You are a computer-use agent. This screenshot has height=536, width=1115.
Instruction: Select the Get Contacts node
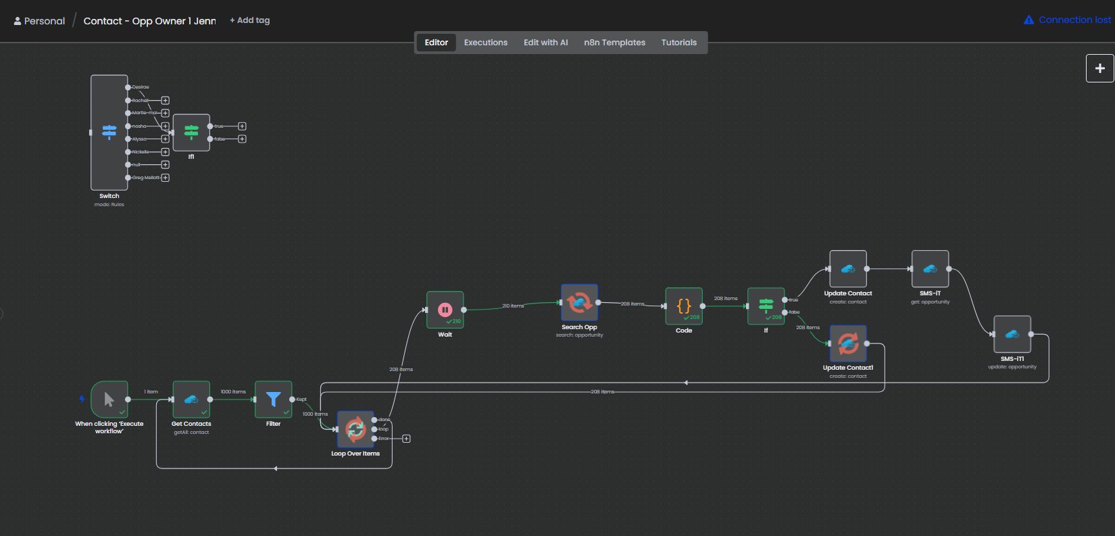click(x=191, y=399)
